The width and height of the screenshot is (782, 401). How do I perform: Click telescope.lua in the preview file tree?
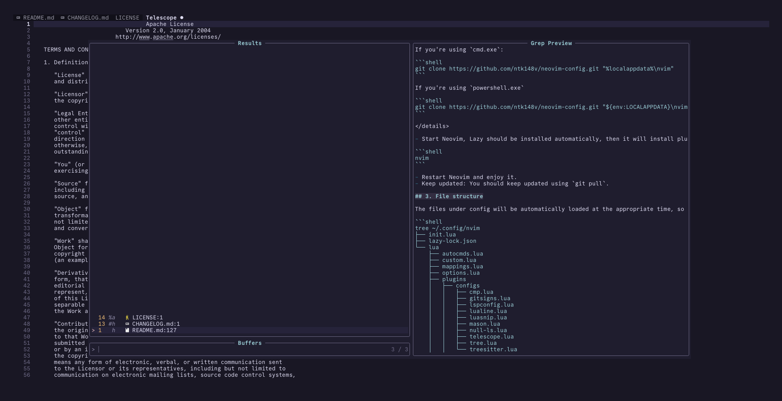pyautogui.click(x=491, y=337)
